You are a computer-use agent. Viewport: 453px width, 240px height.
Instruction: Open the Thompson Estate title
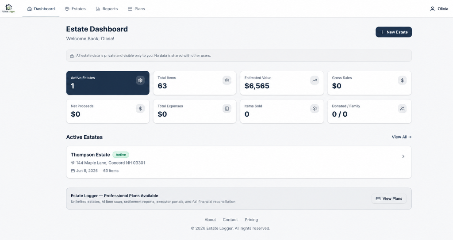click(x=90, y=155)
